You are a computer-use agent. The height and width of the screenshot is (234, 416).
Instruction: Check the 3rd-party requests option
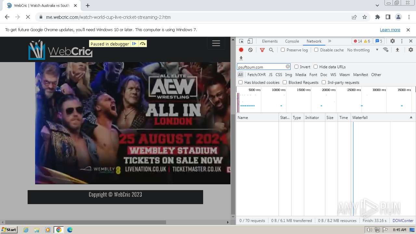(324, 82)
